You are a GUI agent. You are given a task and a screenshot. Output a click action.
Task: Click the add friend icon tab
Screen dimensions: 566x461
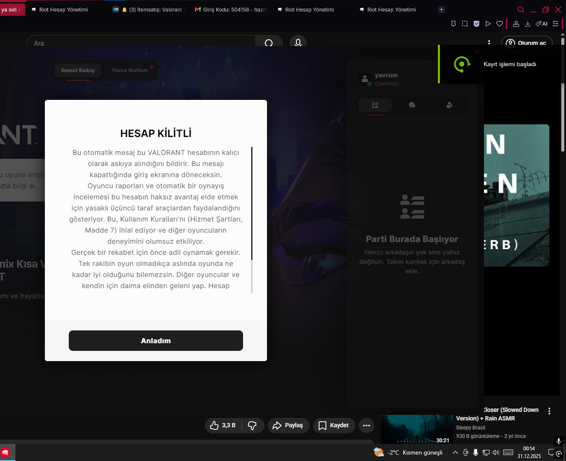point(449,105)
